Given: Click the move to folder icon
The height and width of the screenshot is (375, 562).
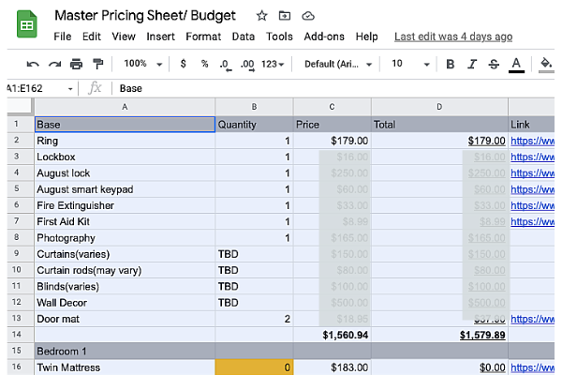Looking at the screenshot, I should [x=285, y=16].
